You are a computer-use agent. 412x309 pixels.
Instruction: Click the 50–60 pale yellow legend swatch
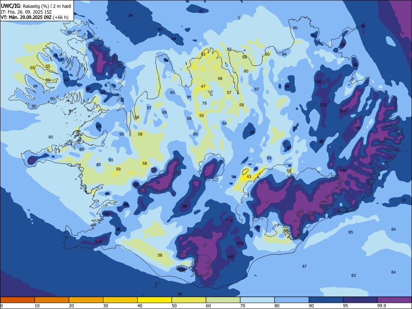[189, 300]
